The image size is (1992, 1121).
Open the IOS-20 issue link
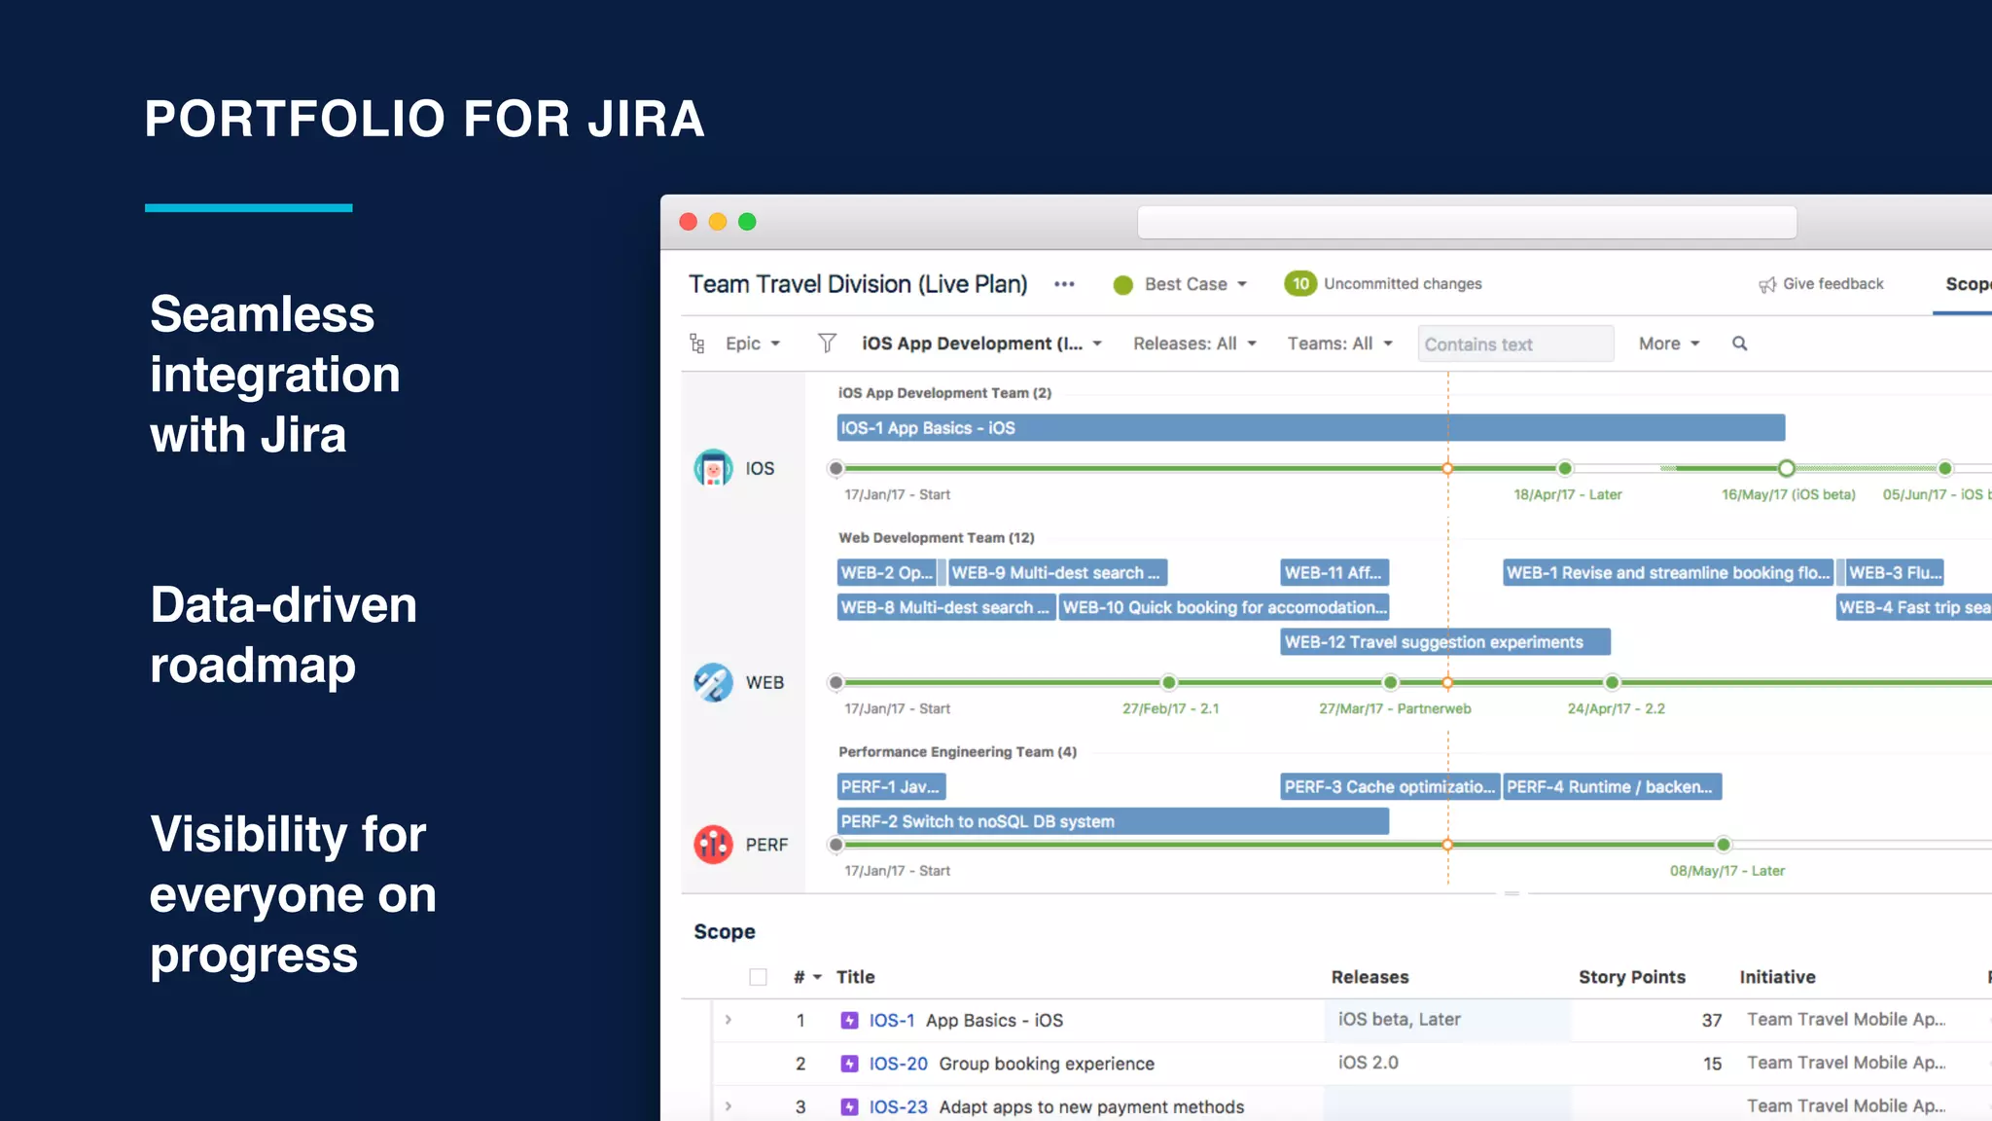click(x=898, y=1064)
